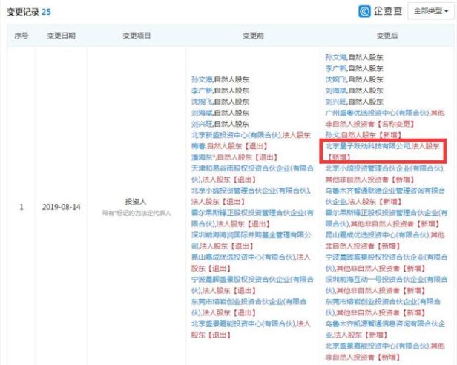Open 深圳前海海润国际并购基金管理有限公司 link
Screen dimensions: 457x365
click(251, 240)
